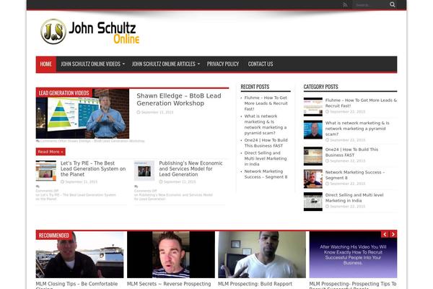This screenshot has width=433, height=289.
Task: Click Network Marketing Success Segment 8 thumbnail
Action: 313,179
